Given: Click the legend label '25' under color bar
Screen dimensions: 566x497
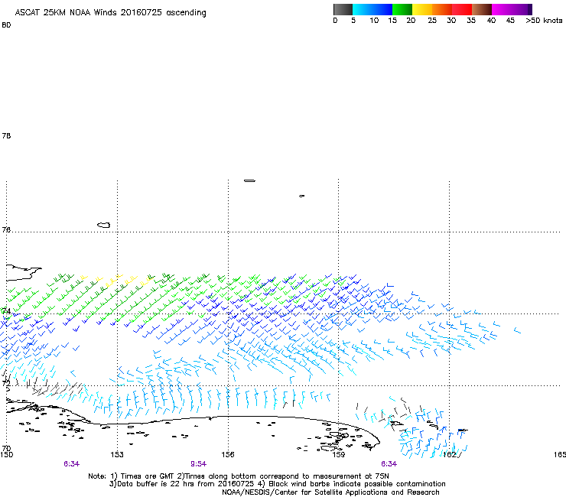Looking at the screenshot, I should [x=432, y=21].
